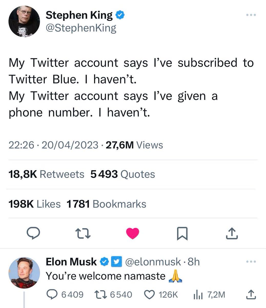The image size is (266, 308).
Task: View the 5493 Quotes list
Action: click(123, 175)
